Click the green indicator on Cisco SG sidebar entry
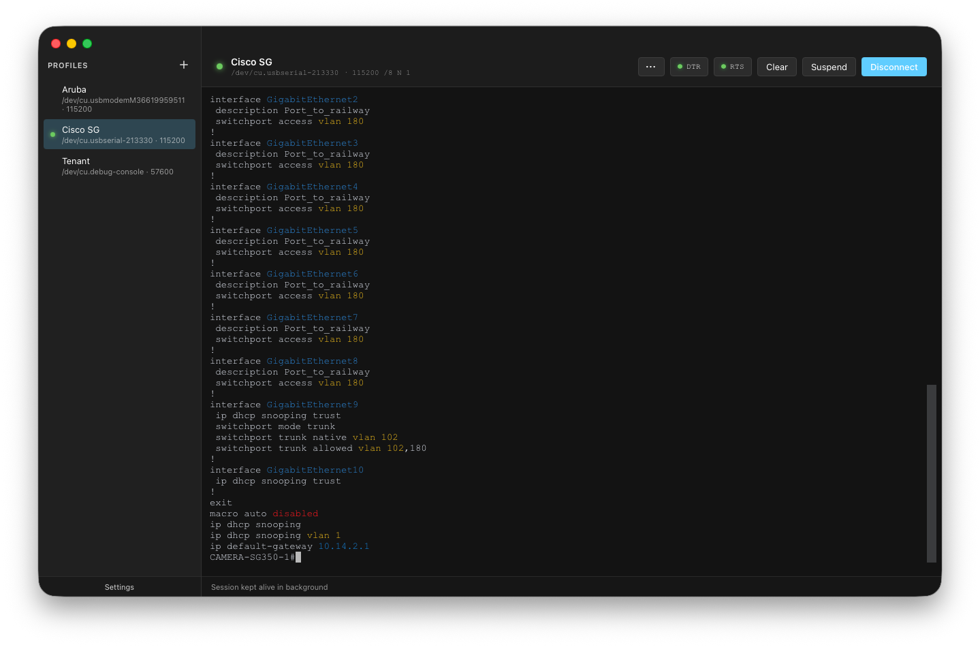The width and height of the screenshot is (980, 647). (x=52, y=134)
